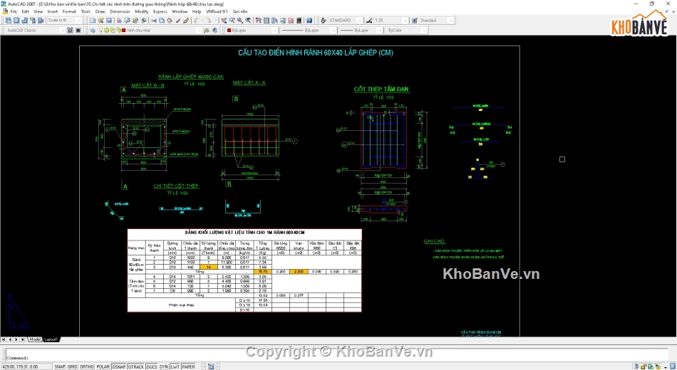
Task: Toggle DYN dynamic input
Action: point(164,366)
